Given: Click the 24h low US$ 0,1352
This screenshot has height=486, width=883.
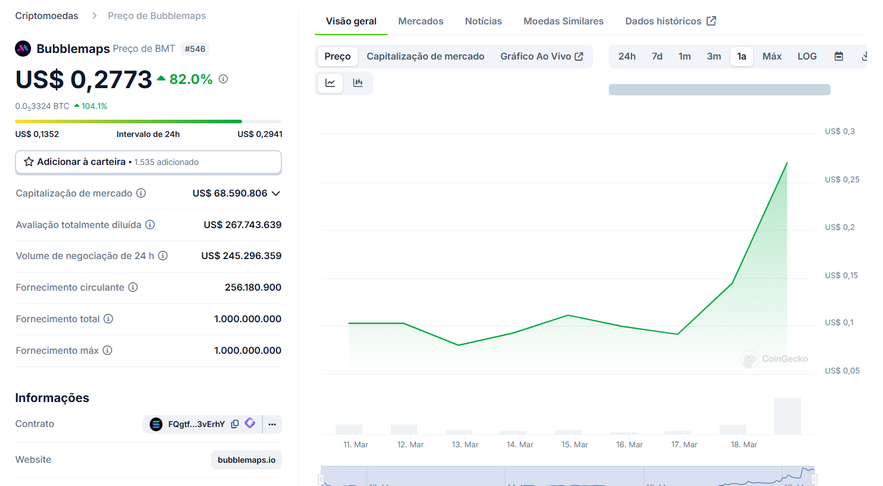Looking at the screenshot, I should tap(37, 134).
